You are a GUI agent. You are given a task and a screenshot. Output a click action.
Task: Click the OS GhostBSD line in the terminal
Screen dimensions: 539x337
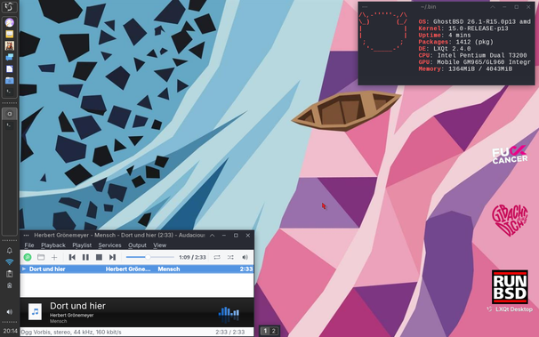pyautogui.click(x=475, y=21)
